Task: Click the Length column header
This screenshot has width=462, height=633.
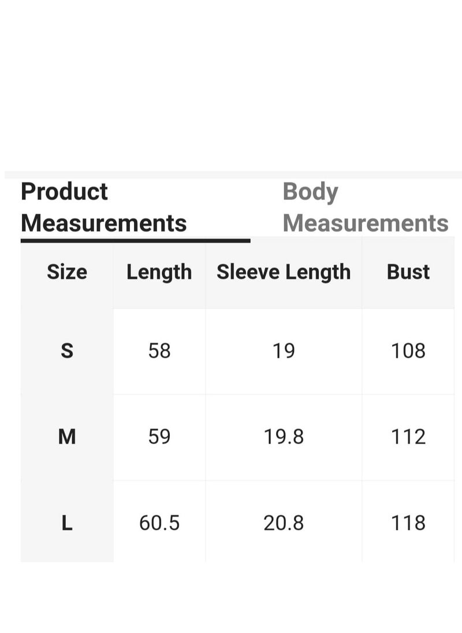Action: (x=159, y=273)
